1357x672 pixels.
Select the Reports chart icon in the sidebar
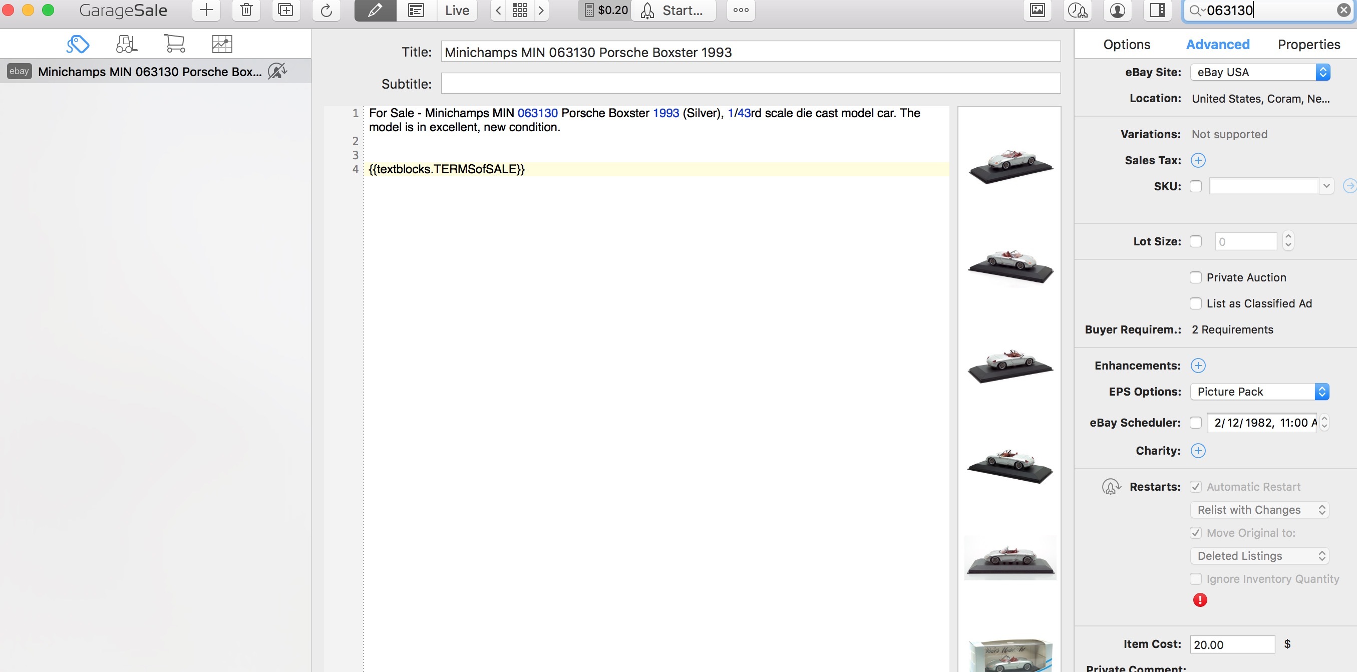222,44
